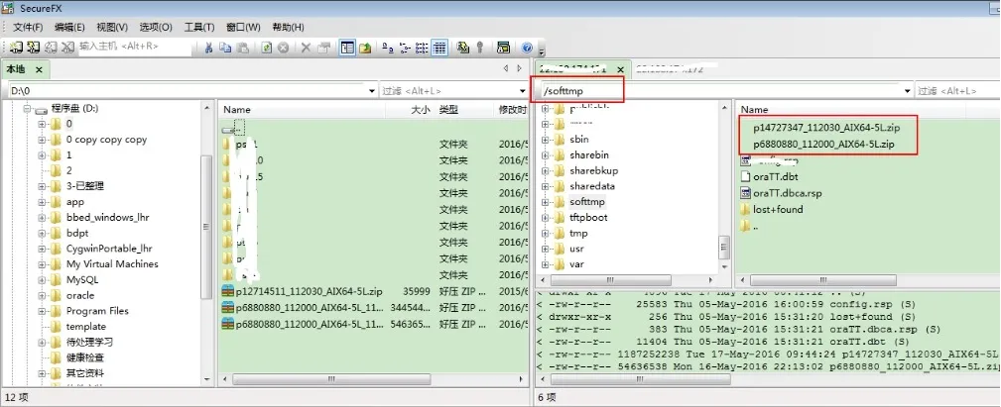Switch to Details view mode icon
Viewport: 1001px width, 407px height.
(439, 47)
